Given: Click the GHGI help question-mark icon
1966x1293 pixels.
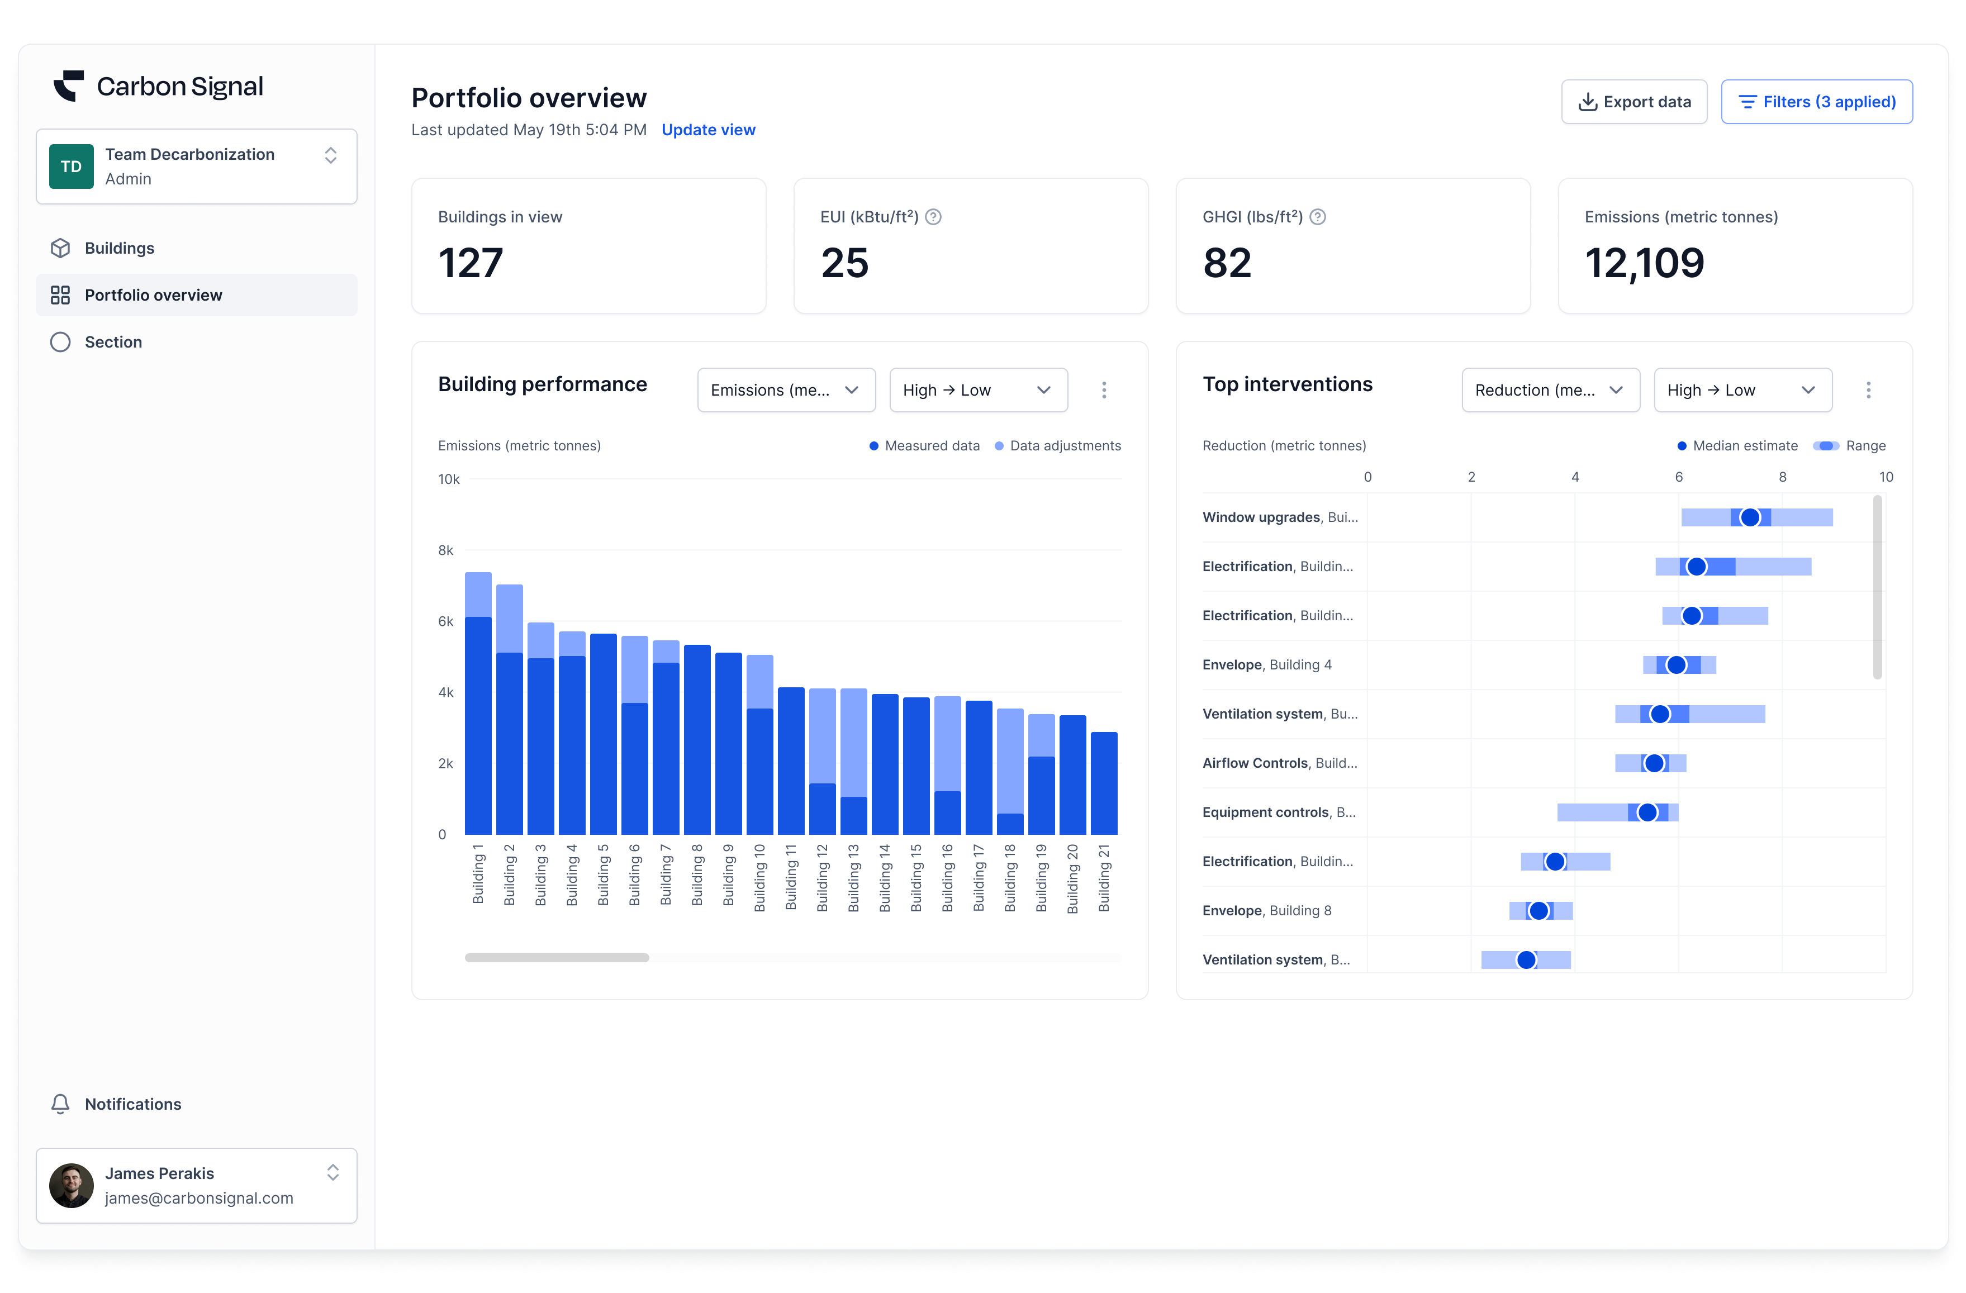Looking at the screenshot, I should (x=1318, y=216).
